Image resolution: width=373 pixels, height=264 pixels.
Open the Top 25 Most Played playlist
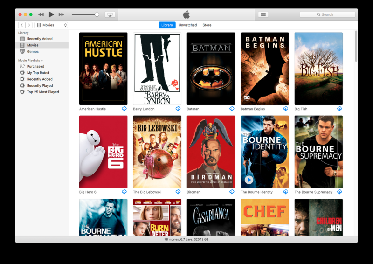coord(42,92)
